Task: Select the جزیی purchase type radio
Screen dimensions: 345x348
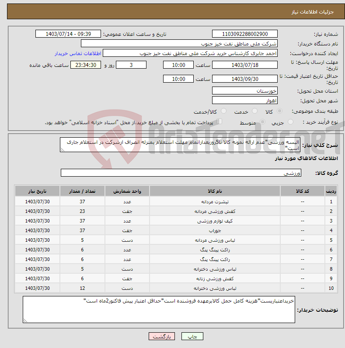Action: click(290, 122)
